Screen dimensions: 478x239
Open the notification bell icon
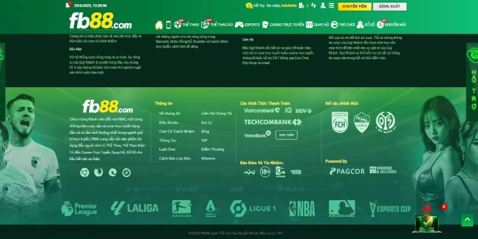68,5
